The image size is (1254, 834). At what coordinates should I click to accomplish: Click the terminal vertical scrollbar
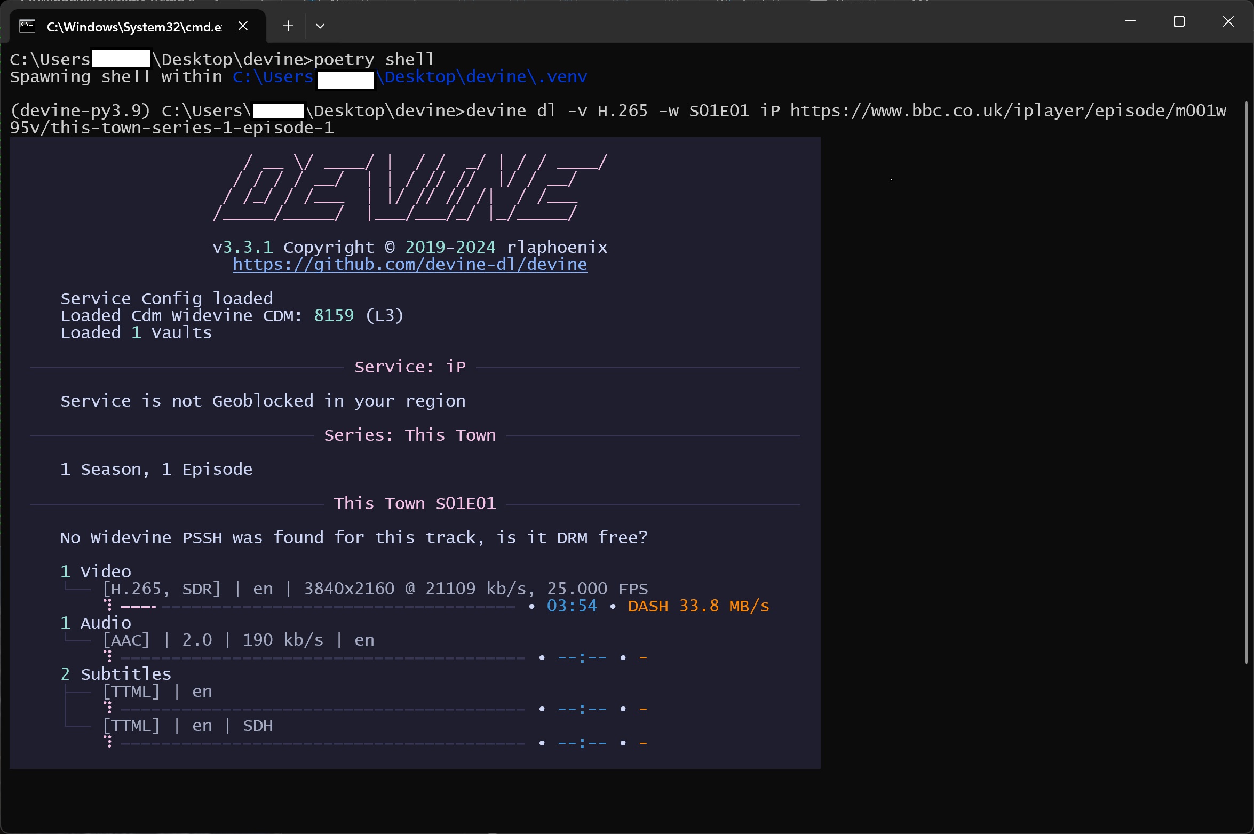[1247, 382]
